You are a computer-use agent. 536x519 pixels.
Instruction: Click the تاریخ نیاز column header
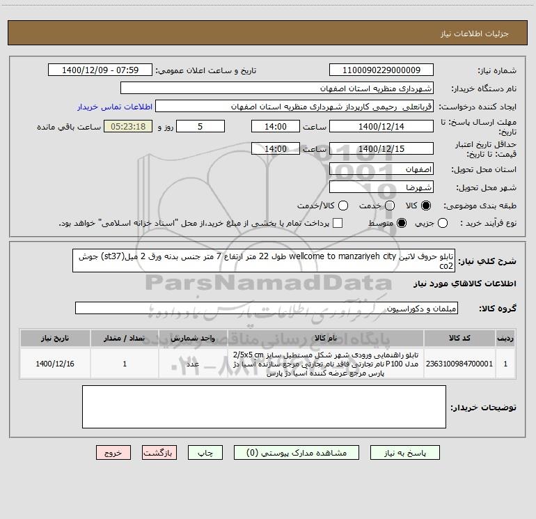click(55, 338)
